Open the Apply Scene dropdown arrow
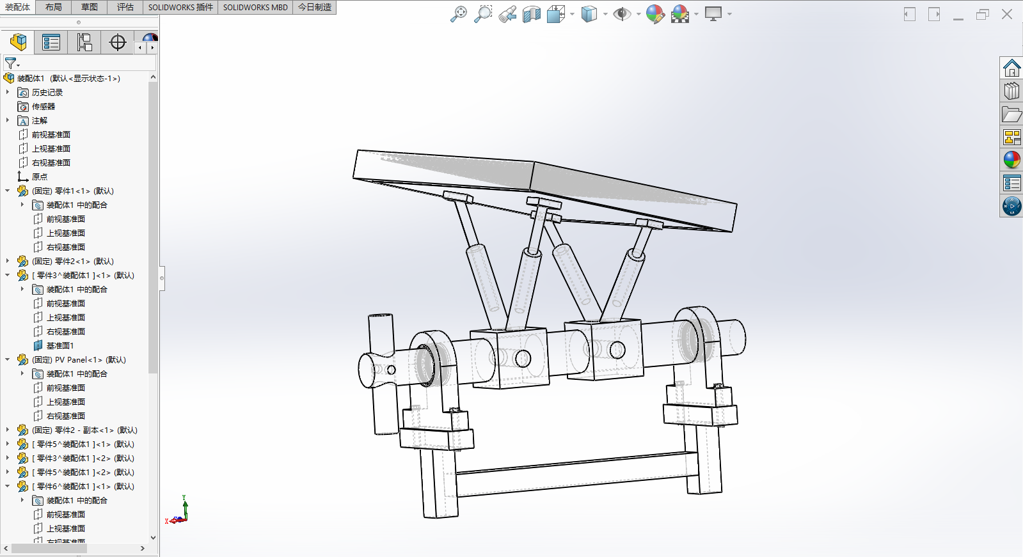The height and width of the screenshot is (557, 1023). click(696, 14)
